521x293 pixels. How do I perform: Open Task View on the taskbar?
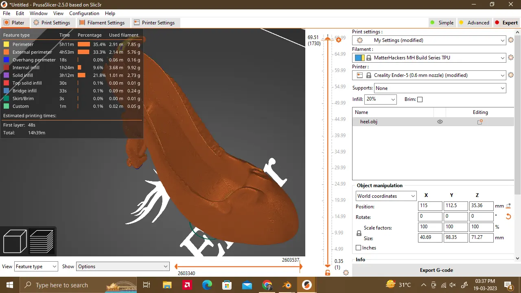(147, 285)
